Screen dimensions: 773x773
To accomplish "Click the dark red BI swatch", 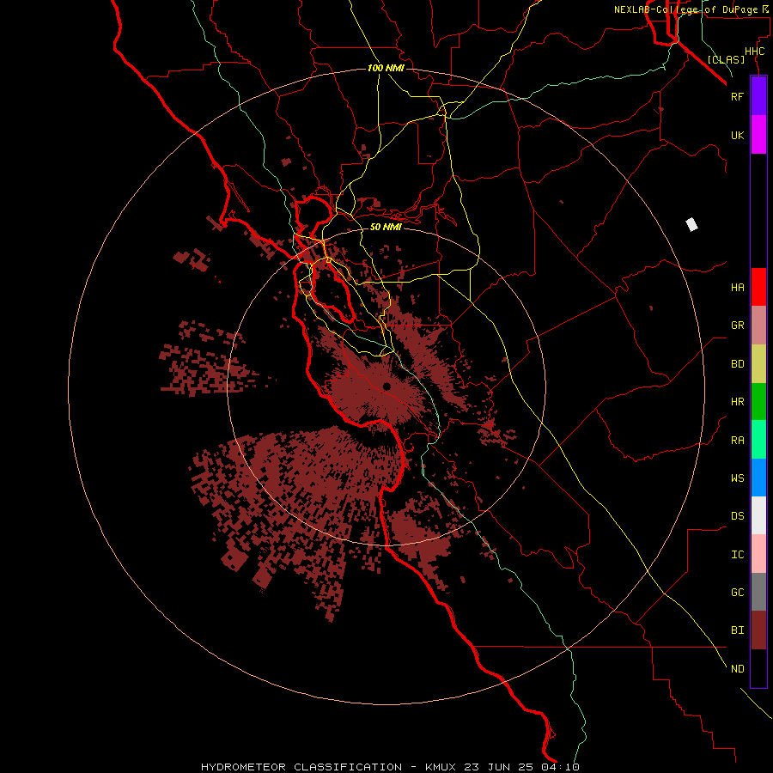I will tap(758, 630).
